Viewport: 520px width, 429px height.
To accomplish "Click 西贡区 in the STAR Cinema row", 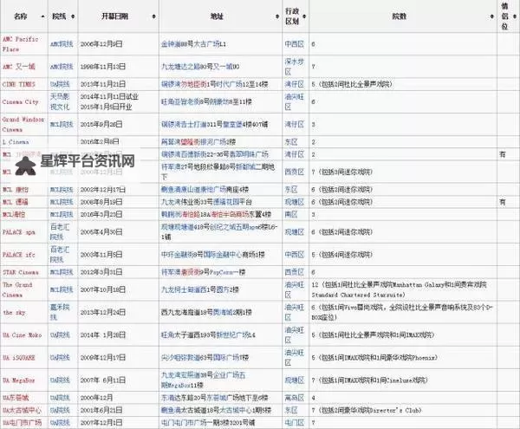I will [x=295, y=272].
